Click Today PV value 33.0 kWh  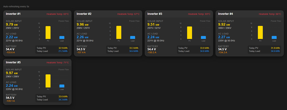[x=205, y=48]
